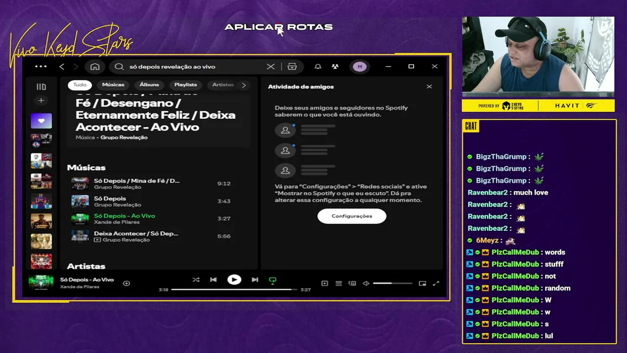
Task: Open the DANADA playlist thumbnail in sidebar
Action: 41,261
